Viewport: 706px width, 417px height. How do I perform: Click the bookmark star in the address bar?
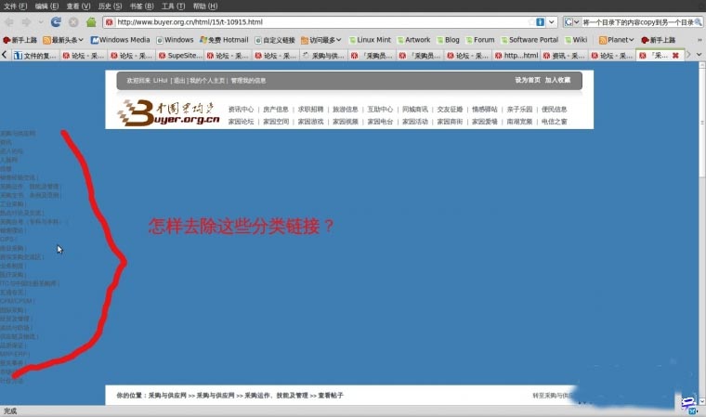[531, 22]
